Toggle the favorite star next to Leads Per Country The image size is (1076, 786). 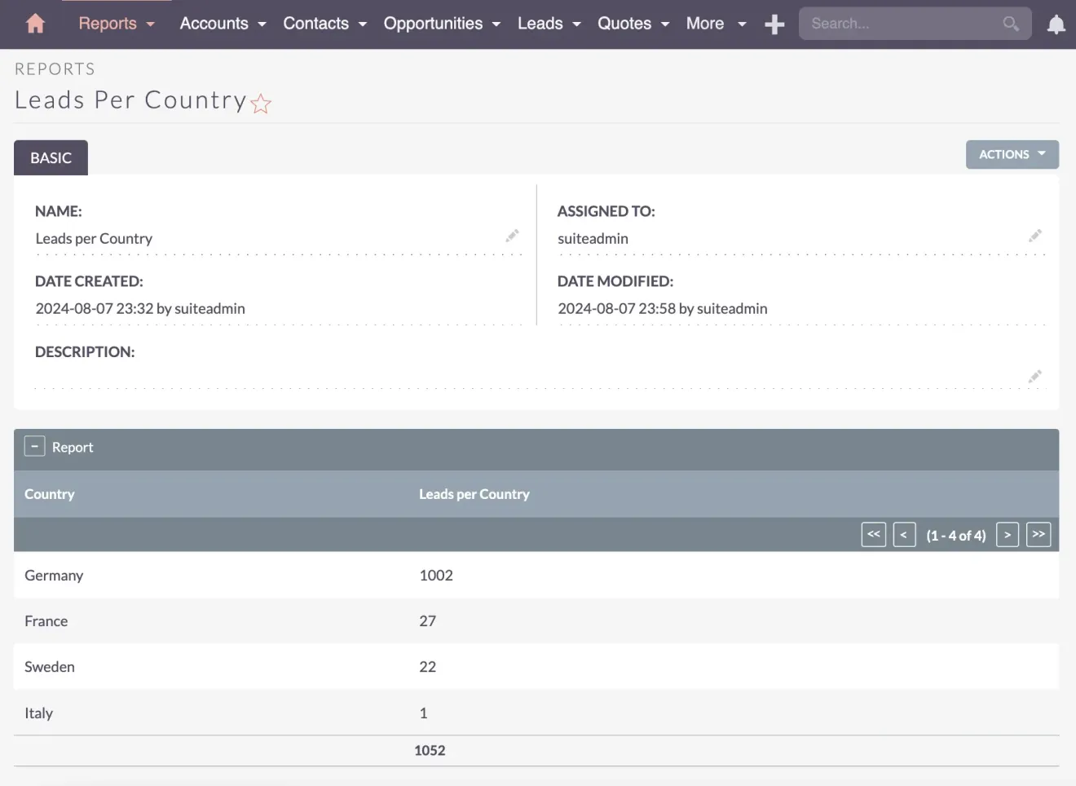click(x=260, y=104)
